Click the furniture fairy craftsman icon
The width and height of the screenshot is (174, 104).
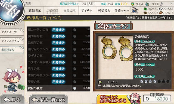click(100, 82)
